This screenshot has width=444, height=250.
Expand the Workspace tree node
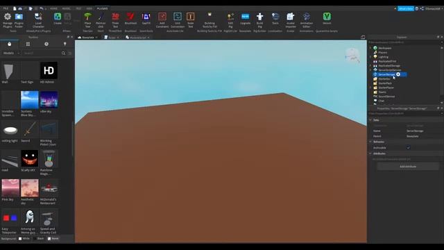tap(370, 48)
